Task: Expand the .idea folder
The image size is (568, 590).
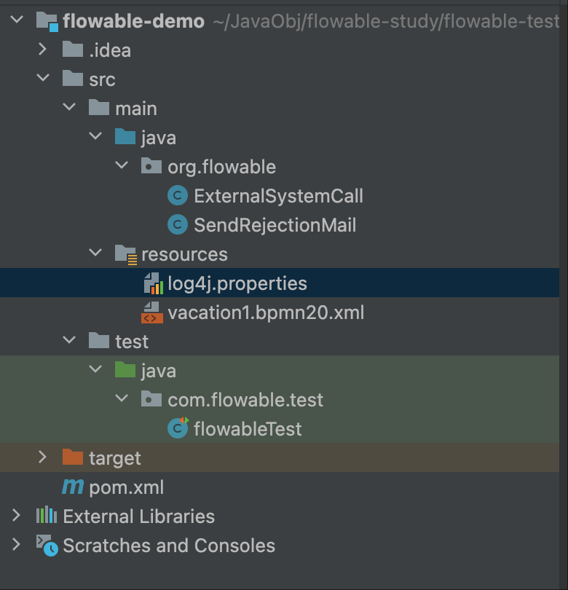Action: [x=44, y=50]
